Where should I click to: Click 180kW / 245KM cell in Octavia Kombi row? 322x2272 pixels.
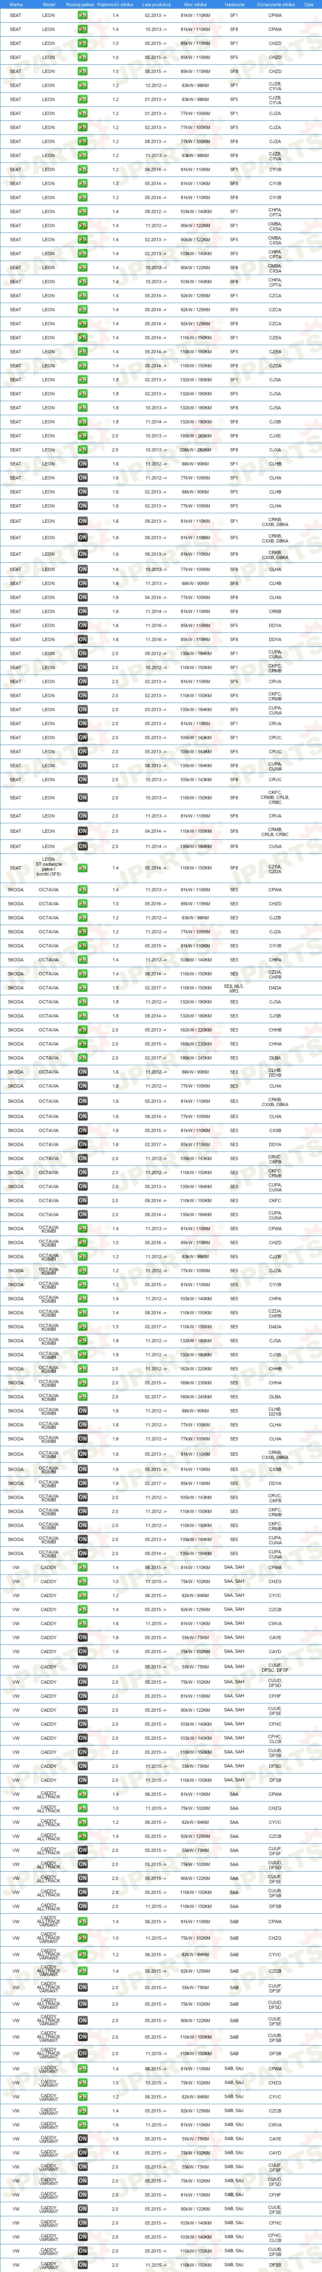(x=195, y=1397)
